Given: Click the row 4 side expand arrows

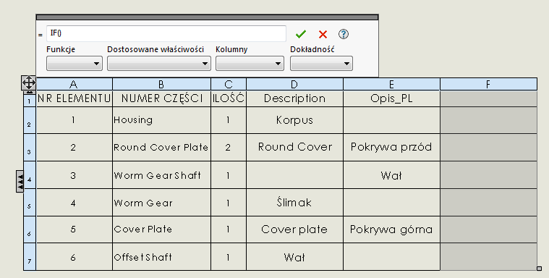Looking at the screenshot, I should 20,181.
